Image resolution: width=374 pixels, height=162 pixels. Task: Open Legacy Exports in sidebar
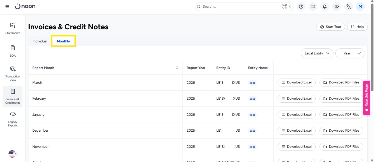[13, 119]
